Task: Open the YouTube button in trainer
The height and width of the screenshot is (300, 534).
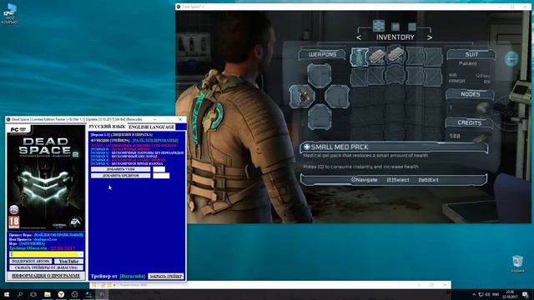Action: [x=68, y=261]
